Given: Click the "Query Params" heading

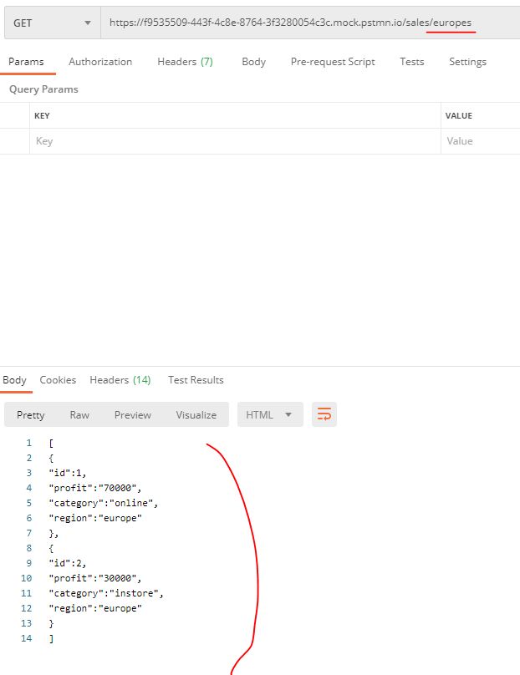Looking at the screenshot, I should [43, 89].
